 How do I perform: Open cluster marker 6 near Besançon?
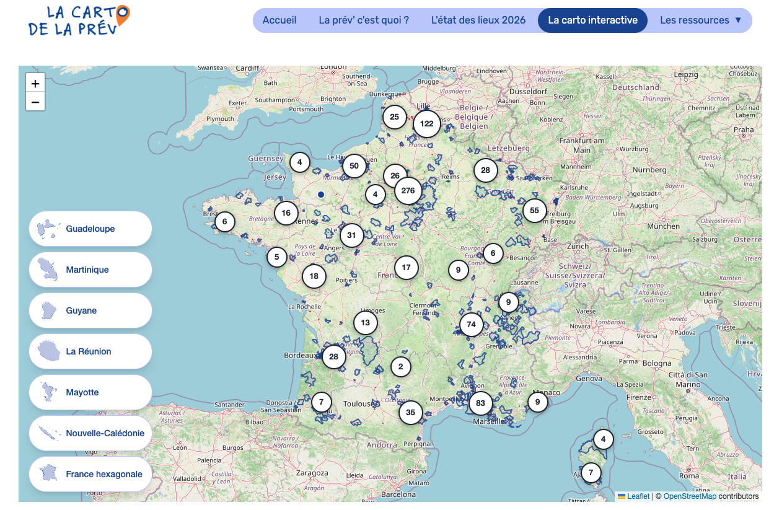pyautogui.click(x=493, y=253)
